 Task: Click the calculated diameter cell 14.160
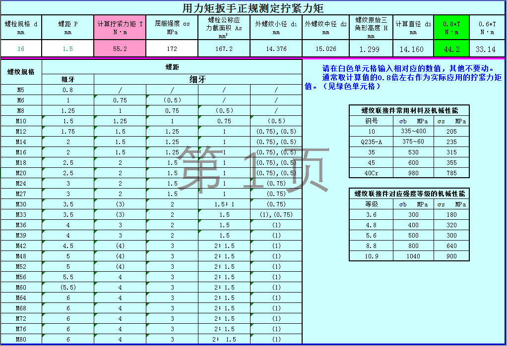pos(413,49)
